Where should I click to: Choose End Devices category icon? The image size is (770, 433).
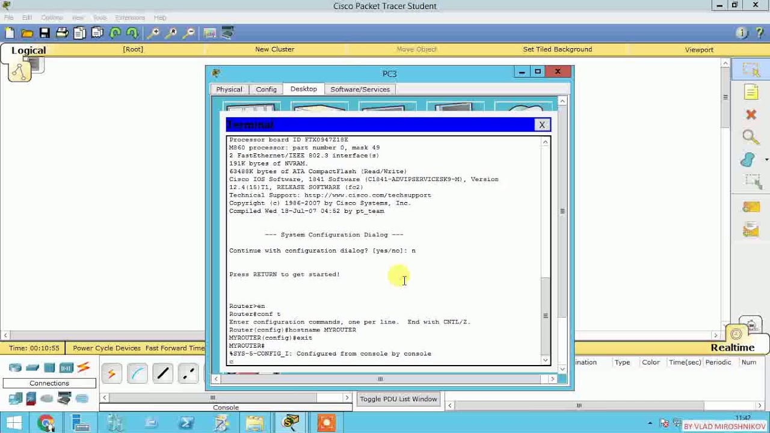(16, 398)
